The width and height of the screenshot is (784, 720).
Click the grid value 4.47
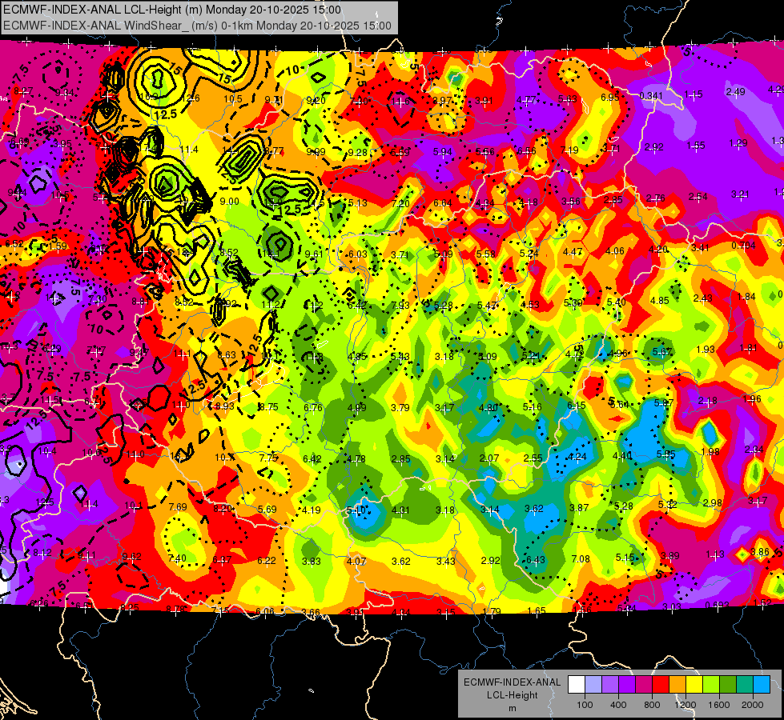tap(573, 252)
